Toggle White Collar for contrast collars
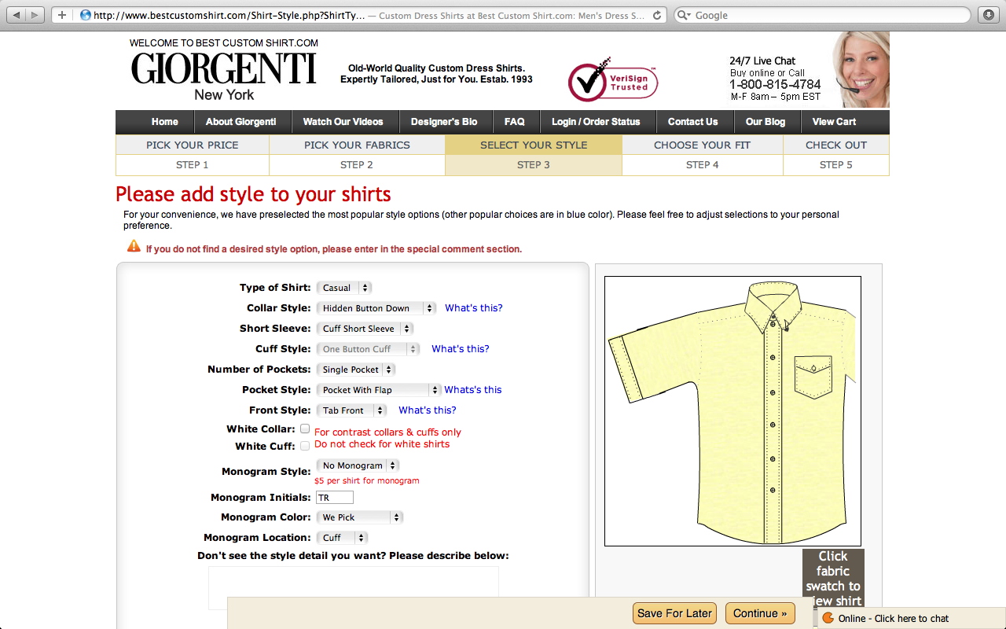Image resolution: width=1006 pixels, height=629 pixels. pyautogui.click(x=304, y=429)
